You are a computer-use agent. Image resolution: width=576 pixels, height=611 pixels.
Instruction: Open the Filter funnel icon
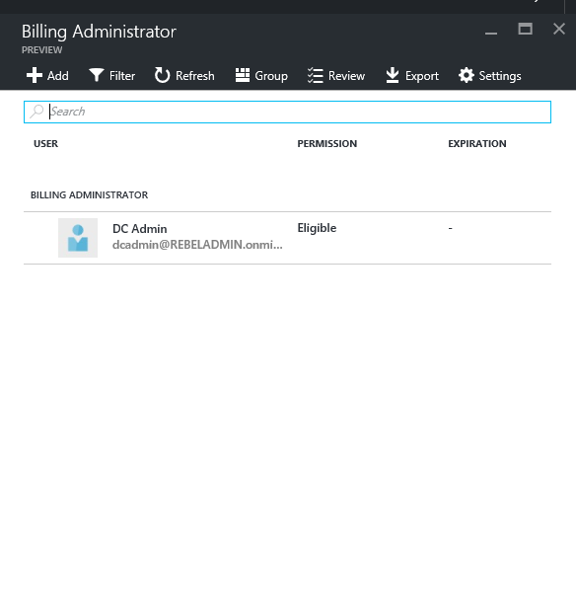(97, 75)
